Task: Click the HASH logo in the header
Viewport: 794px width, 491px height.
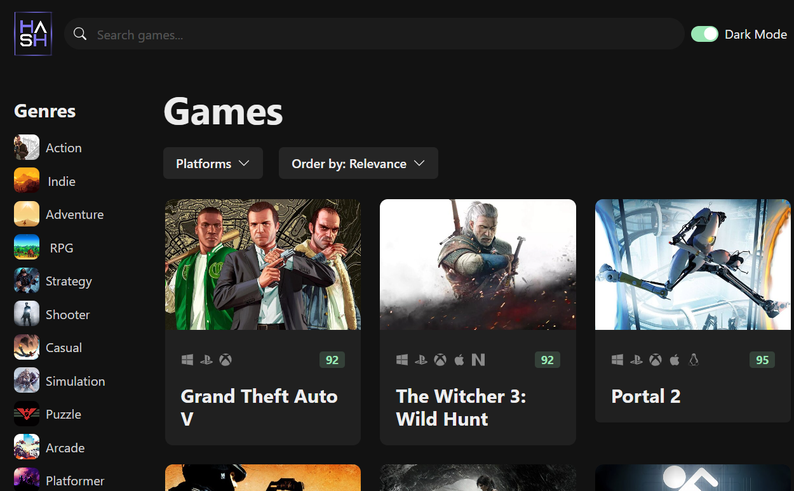Action: tap(33, 34)
